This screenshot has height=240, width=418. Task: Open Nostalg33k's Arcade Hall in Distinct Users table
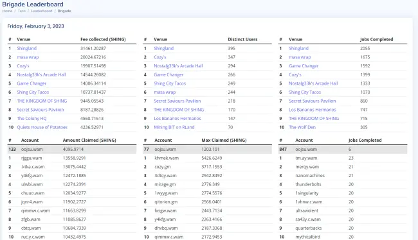click(178, 66)
